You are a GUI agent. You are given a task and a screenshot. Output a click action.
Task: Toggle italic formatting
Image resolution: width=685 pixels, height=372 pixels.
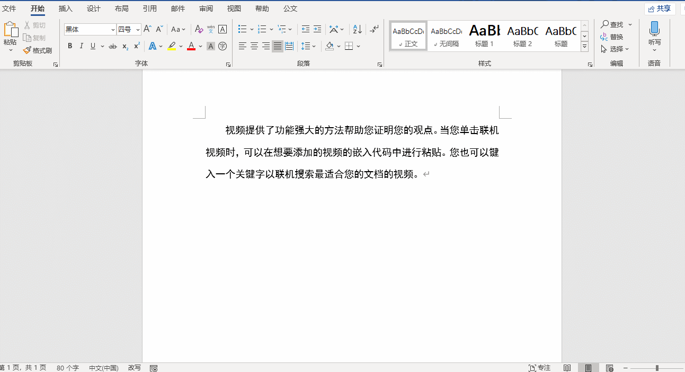(82, 46)
